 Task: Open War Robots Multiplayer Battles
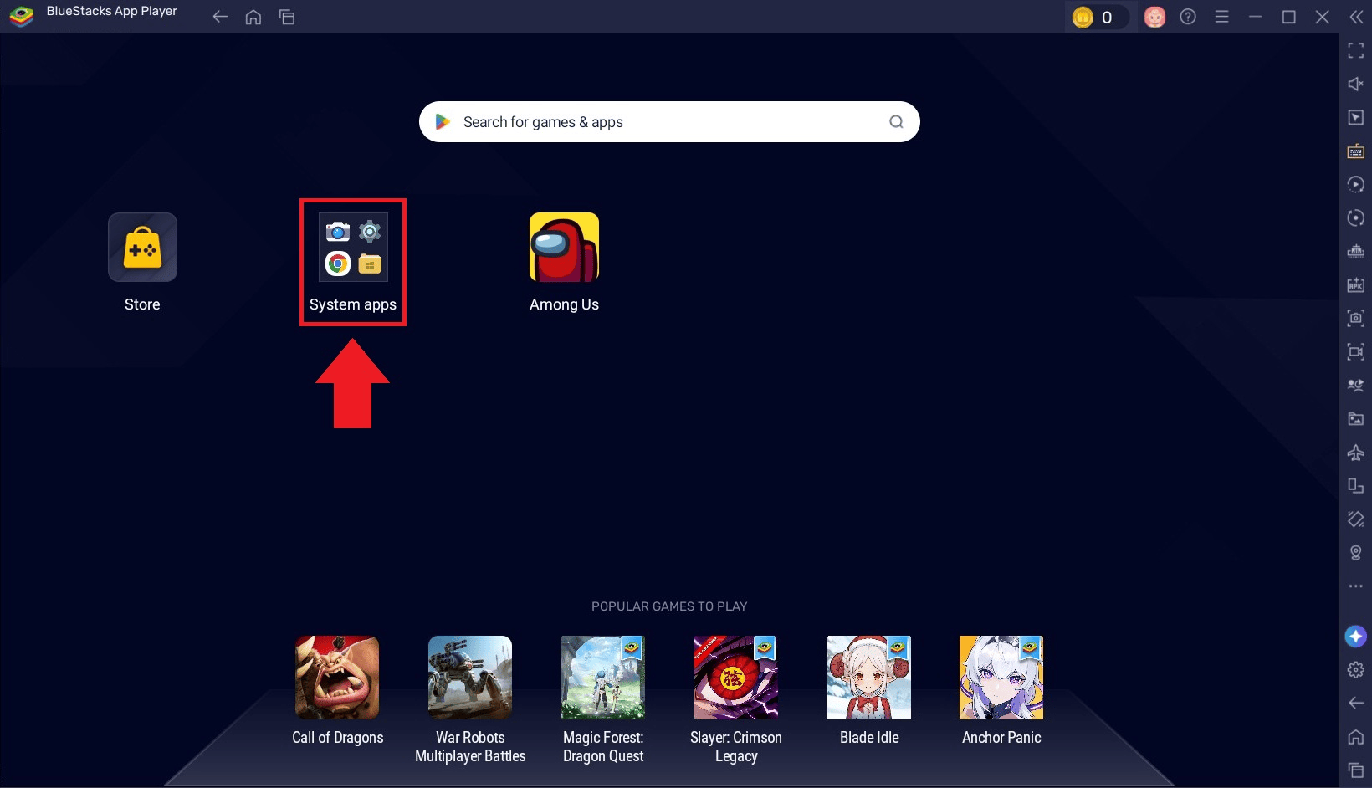point(470,678)
